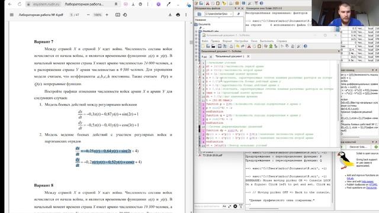
Task: Open SciNotes preferences tools icon
Action: click(298, 46)
